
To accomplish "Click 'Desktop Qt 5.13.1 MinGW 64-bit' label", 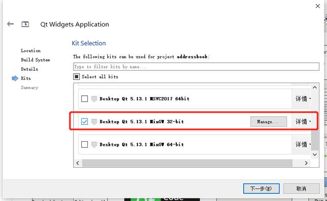I will (142, 144).
